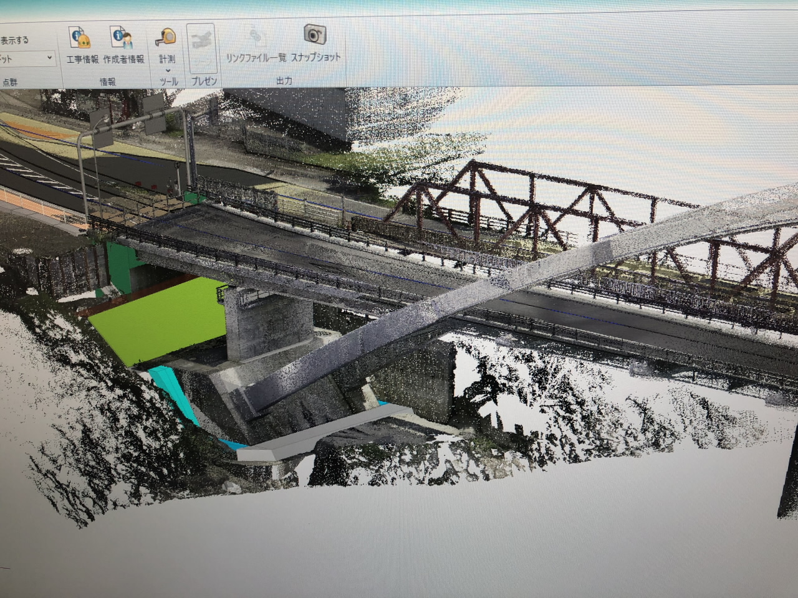Click the 表示する label in 点群 group
798x598 pixels.
(15, 40)
